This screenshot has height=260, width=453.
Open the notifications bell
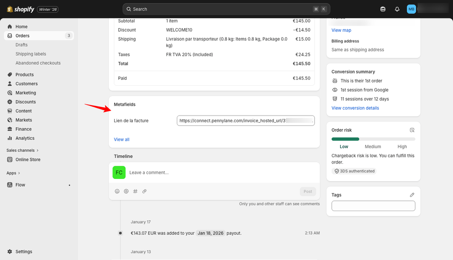(x=397, y=9)
